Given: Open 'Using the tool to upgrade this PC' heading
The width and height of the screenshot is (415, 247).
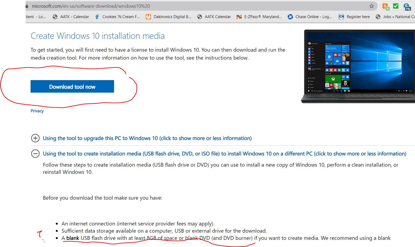Looking at the screenshot, I should pyautogui.click(x=147, y=138).
